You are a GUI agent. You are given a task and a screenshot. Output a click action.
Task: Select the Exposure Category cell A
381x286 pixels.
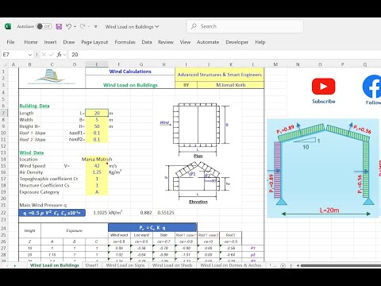(97, 192)
